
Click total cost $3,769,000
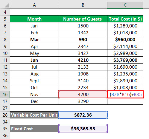[x=125, y=60]
